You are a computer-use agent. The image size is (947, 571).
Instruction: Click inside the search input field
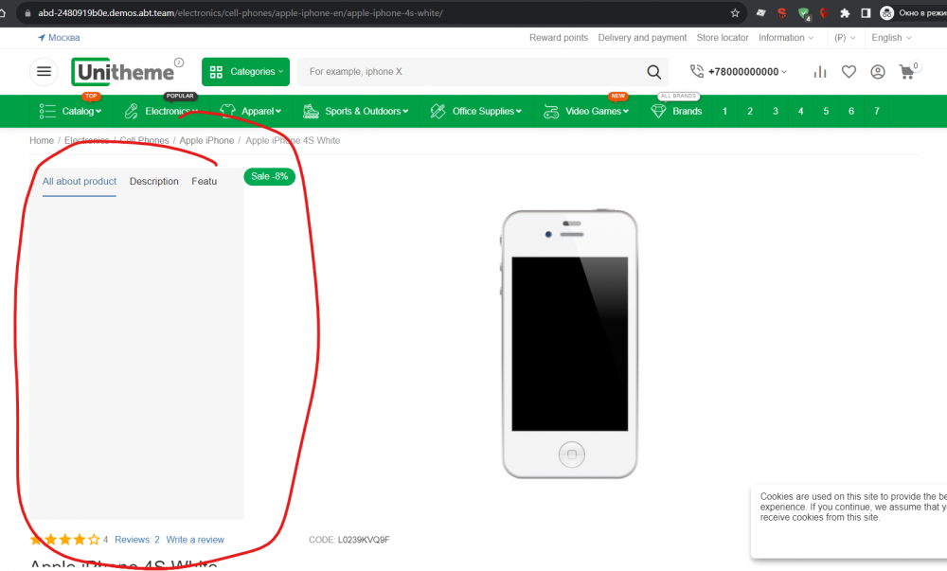point(455,71)
